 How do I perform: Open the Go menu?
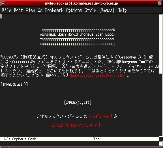click(x=40, y=10)
